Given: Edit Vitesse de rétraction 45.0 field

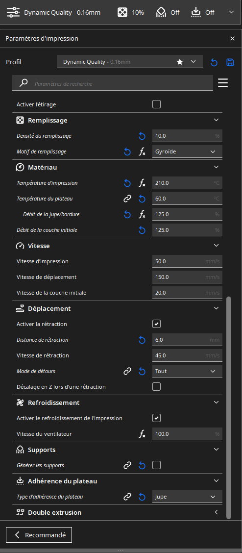Looking at the screenshot, I should pyautogui.click(x=187, y=355).
